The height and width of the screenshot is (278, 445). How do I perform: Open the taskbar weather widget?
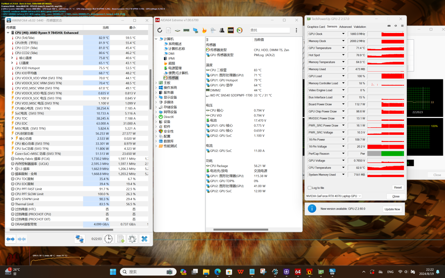click(12, 272)
